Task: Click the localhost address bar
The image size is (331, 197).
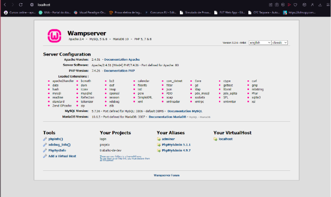Action: [44, 5]
